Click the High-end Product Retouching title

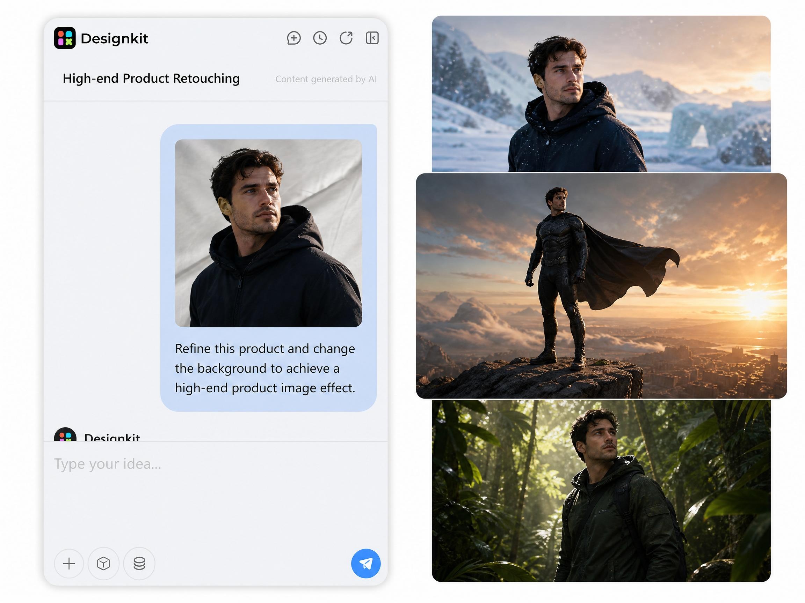tap(151, 78)
